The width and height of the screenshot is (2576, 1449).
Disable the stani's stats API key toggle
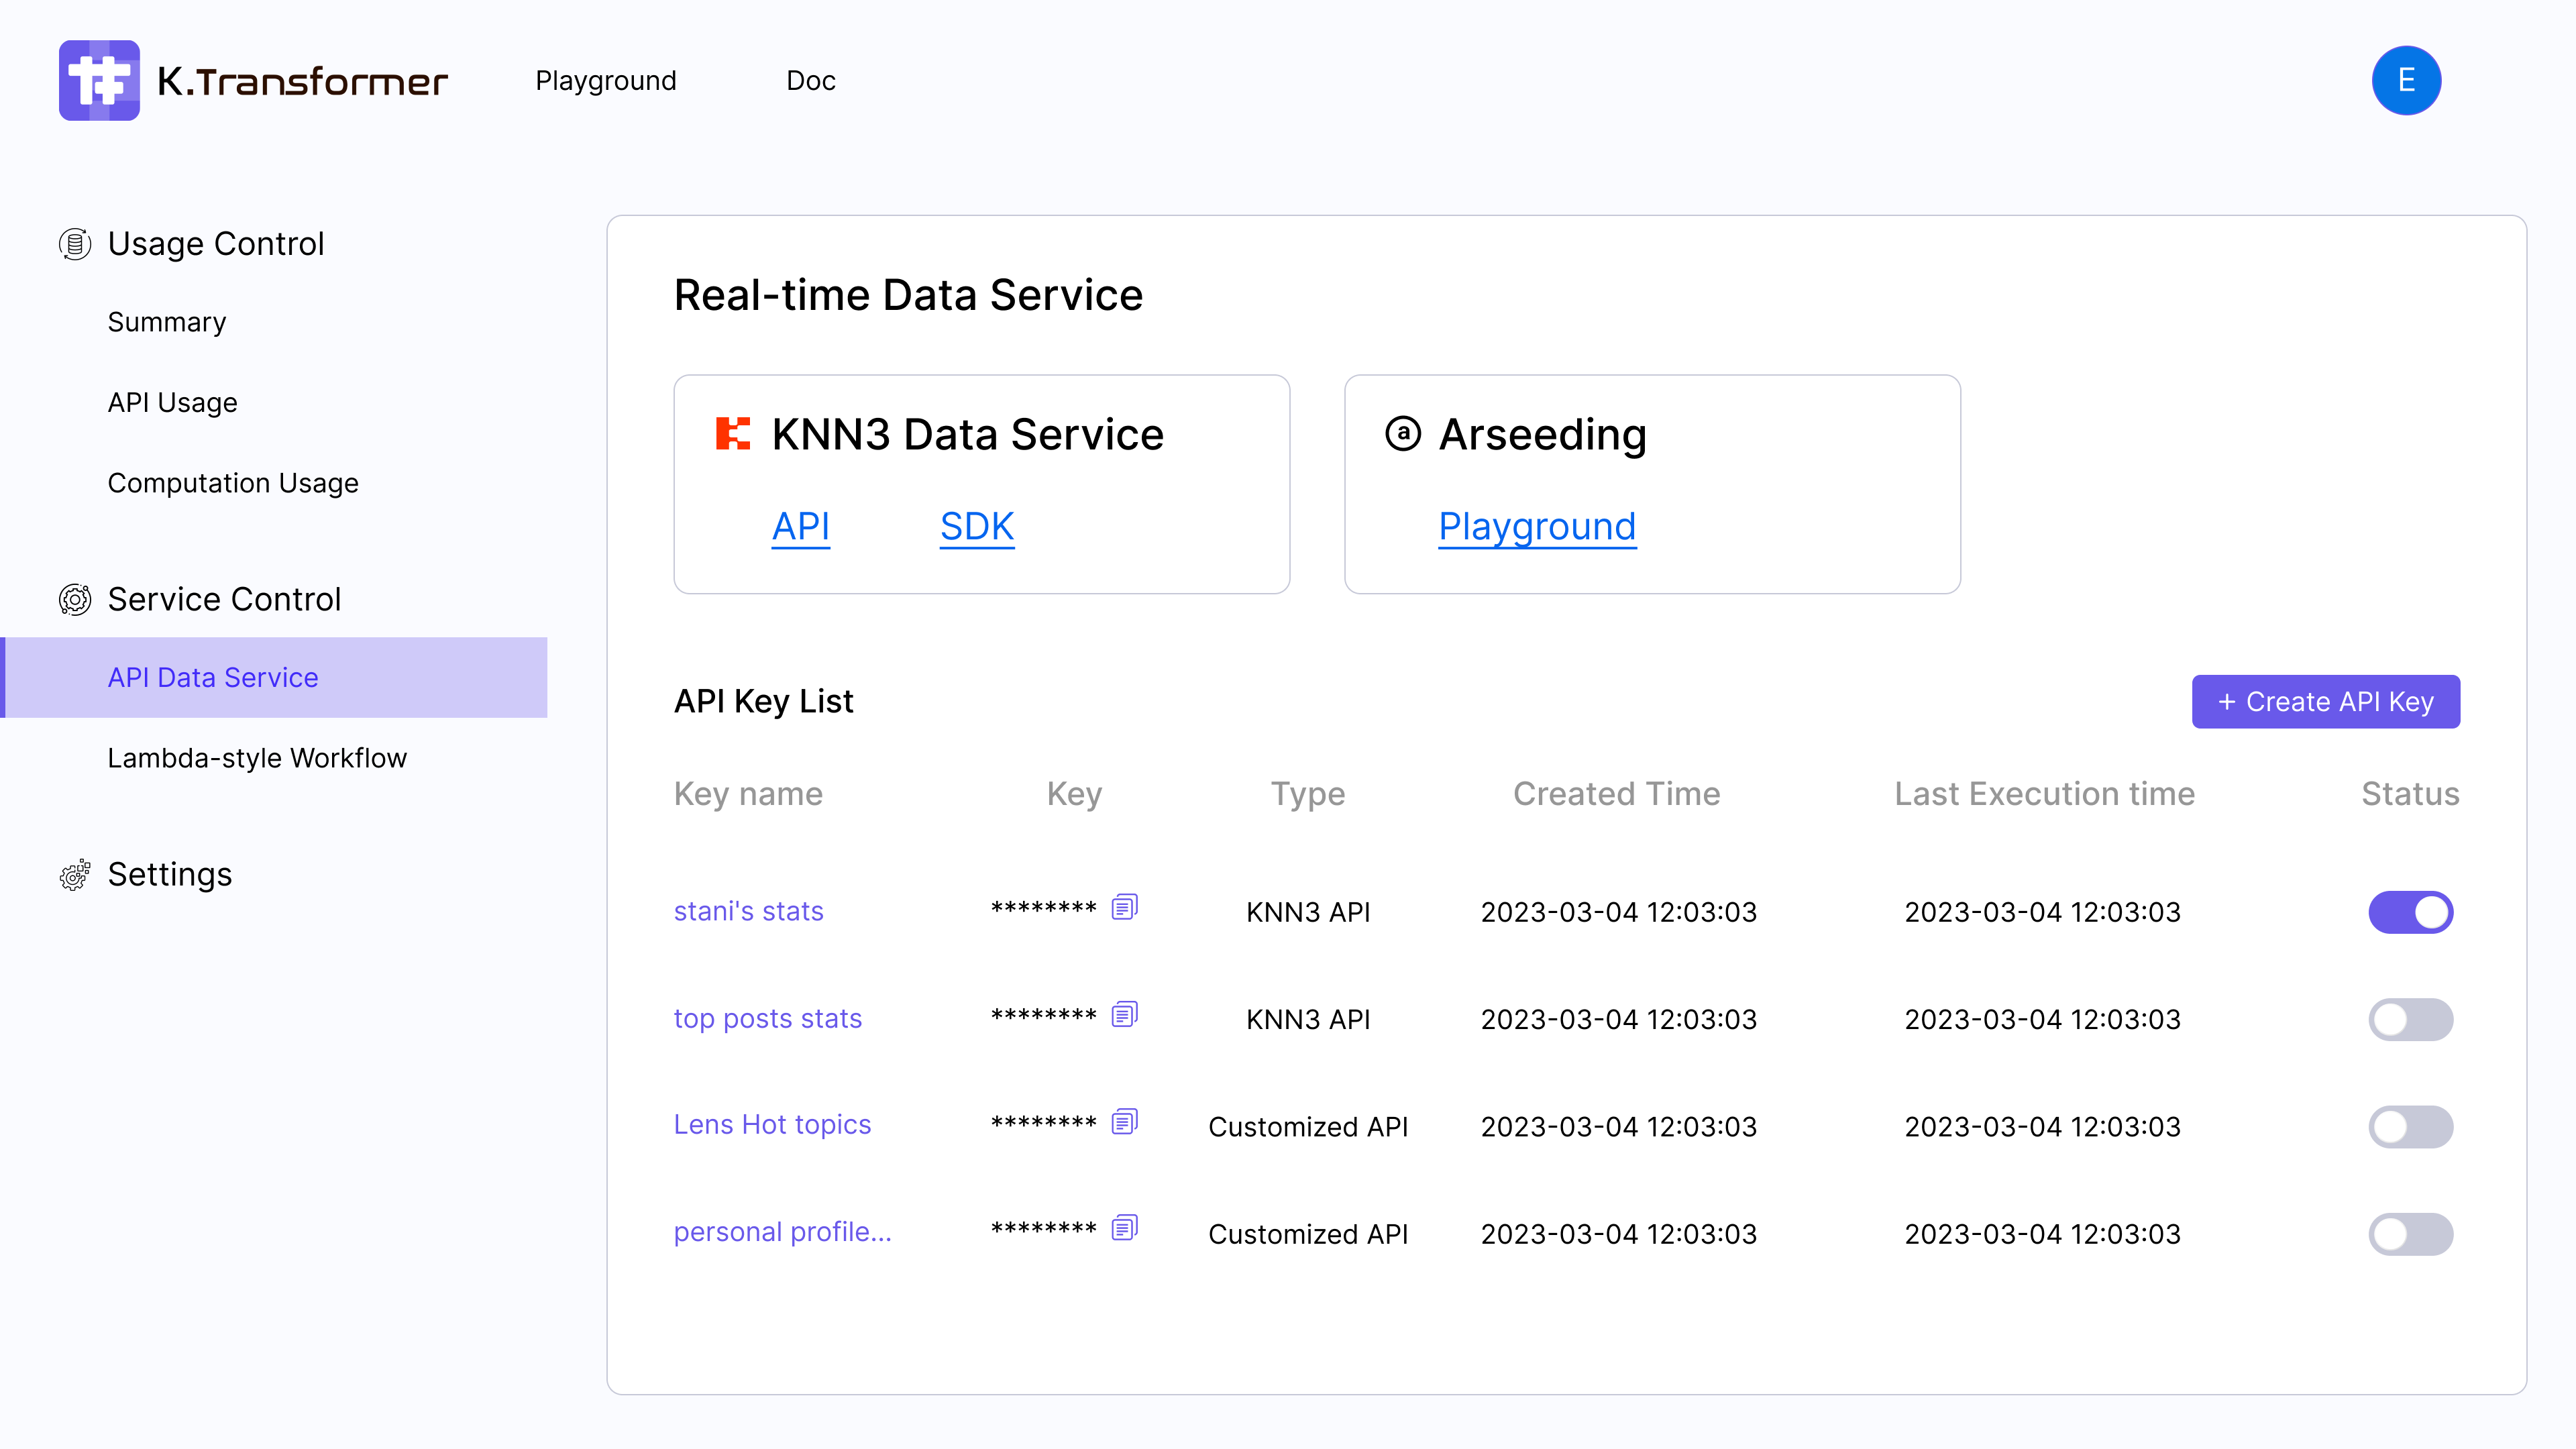[x=2410, y=912]
